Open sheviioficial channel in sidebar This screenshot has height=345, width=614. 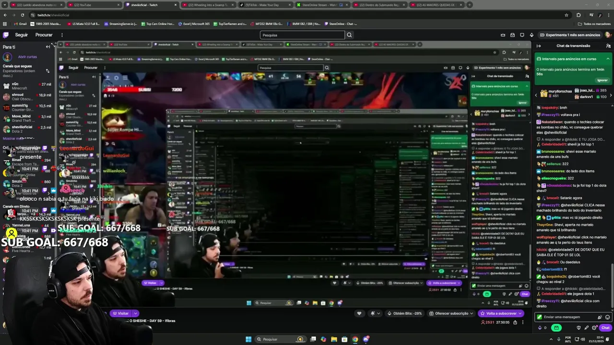(x=26, y=129)
